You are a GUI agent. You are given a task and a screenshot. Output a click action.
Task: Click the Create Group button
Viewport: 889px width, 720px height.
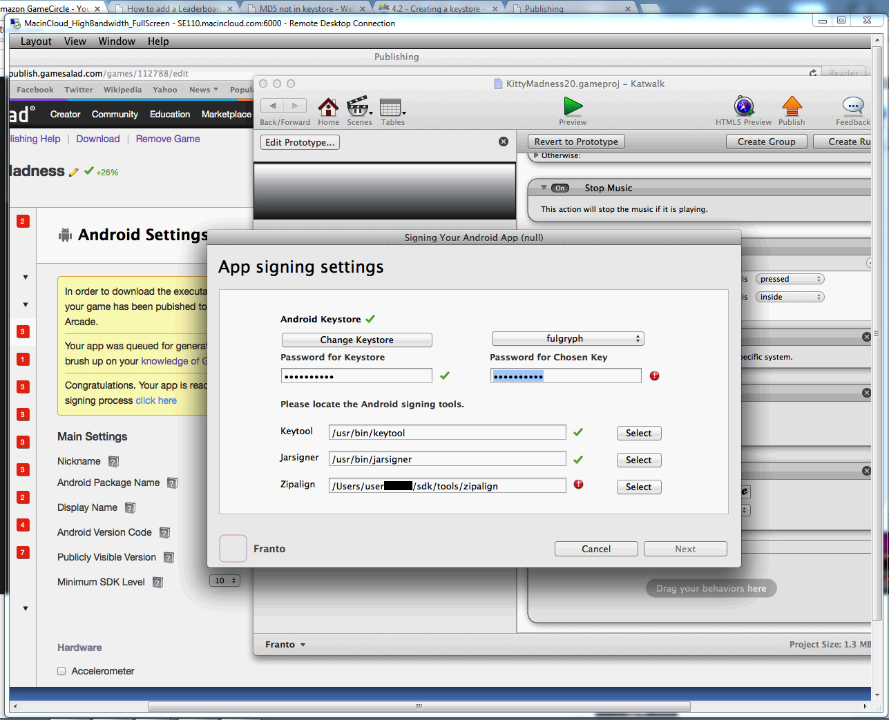pyautogui.click(x=767, y=142)
